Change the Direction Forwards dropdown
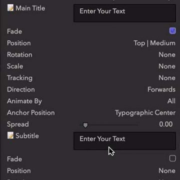The height and width of the screenshot is (180, 180). [x=161, y=89]
